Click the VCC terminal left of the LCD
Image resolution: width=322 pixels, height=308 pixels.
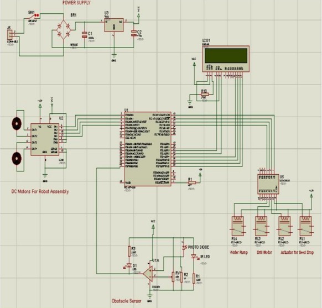click(194, 64)
